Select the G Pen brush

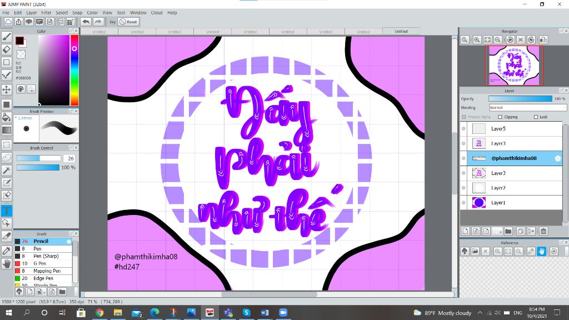(43, 263)
